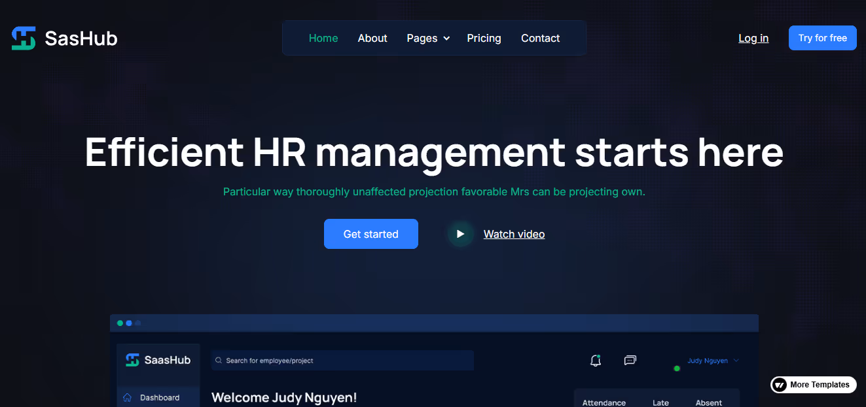This screenshot has width=866, height=407.
Task: Click the Attendance column label
Action: tap(604, 402)
